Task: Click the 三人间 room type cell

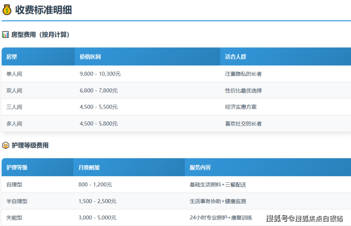Action: click(x=14, y=107)
